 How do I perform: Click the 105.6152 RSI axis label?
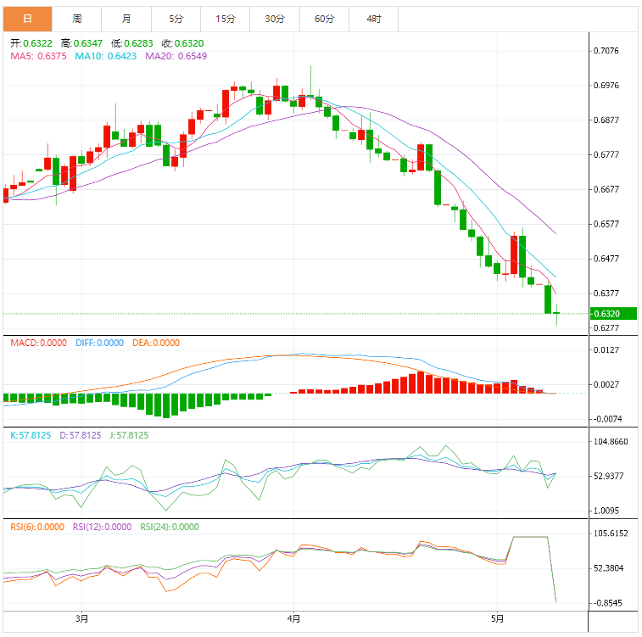[x=611, y=534]
